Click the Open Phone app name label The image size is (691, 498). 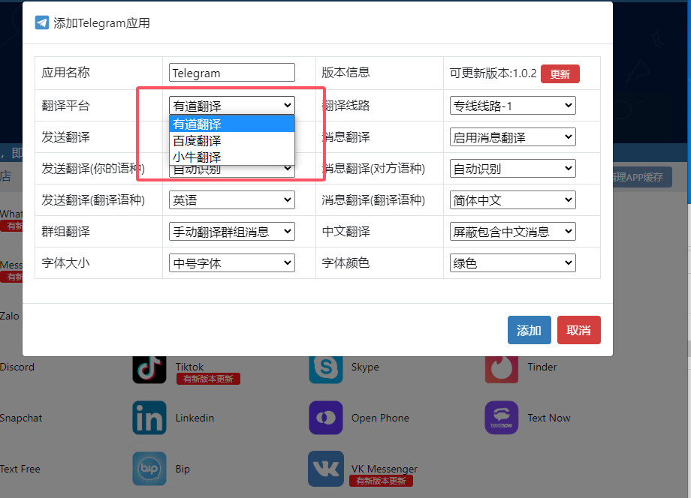point(380,418)
